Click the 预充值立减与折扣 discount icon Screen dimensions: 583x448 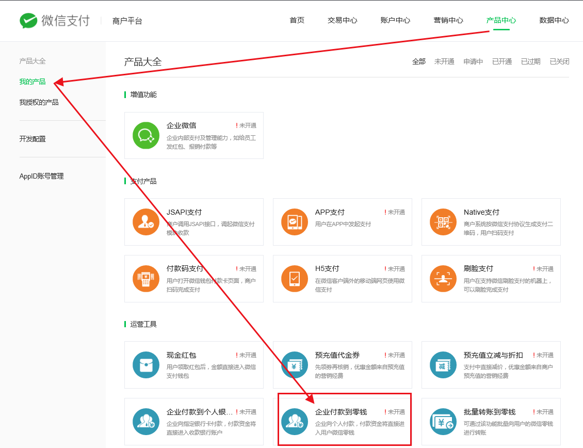point(443,365)
